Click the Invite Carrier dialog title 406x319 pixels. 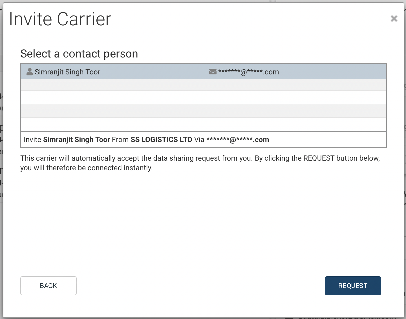[60, 19]
